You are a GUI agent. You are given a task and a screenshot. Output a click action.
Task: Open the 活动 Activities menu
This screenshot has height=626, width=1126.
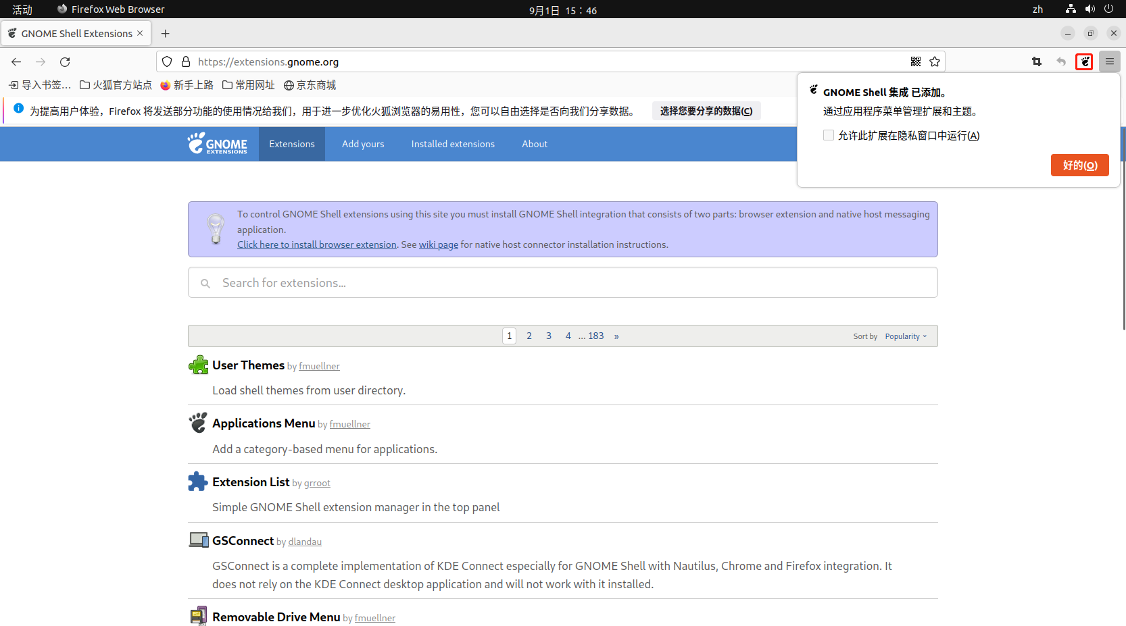coord(22,9)
